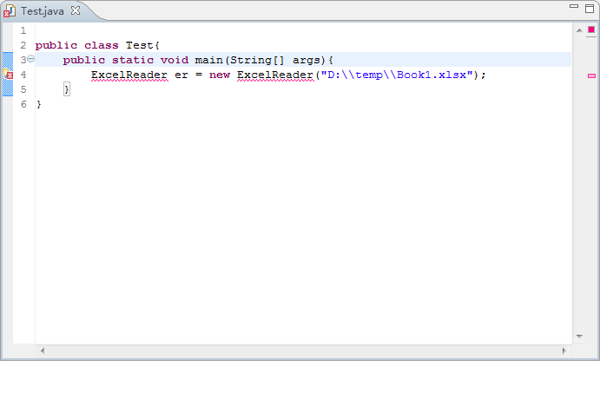Click the string "D:\\temp\\Book1.xlsx"

click(397, 75)
